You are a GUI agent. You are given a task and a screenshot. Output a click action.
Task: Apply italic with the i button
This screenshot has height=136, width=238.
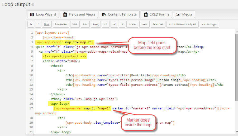tap(38, 24)
